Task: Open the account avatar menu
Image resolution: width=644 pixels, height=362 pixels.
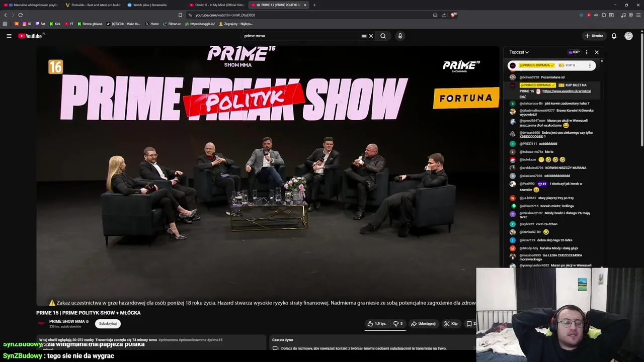Action: (x=628, y=36)
